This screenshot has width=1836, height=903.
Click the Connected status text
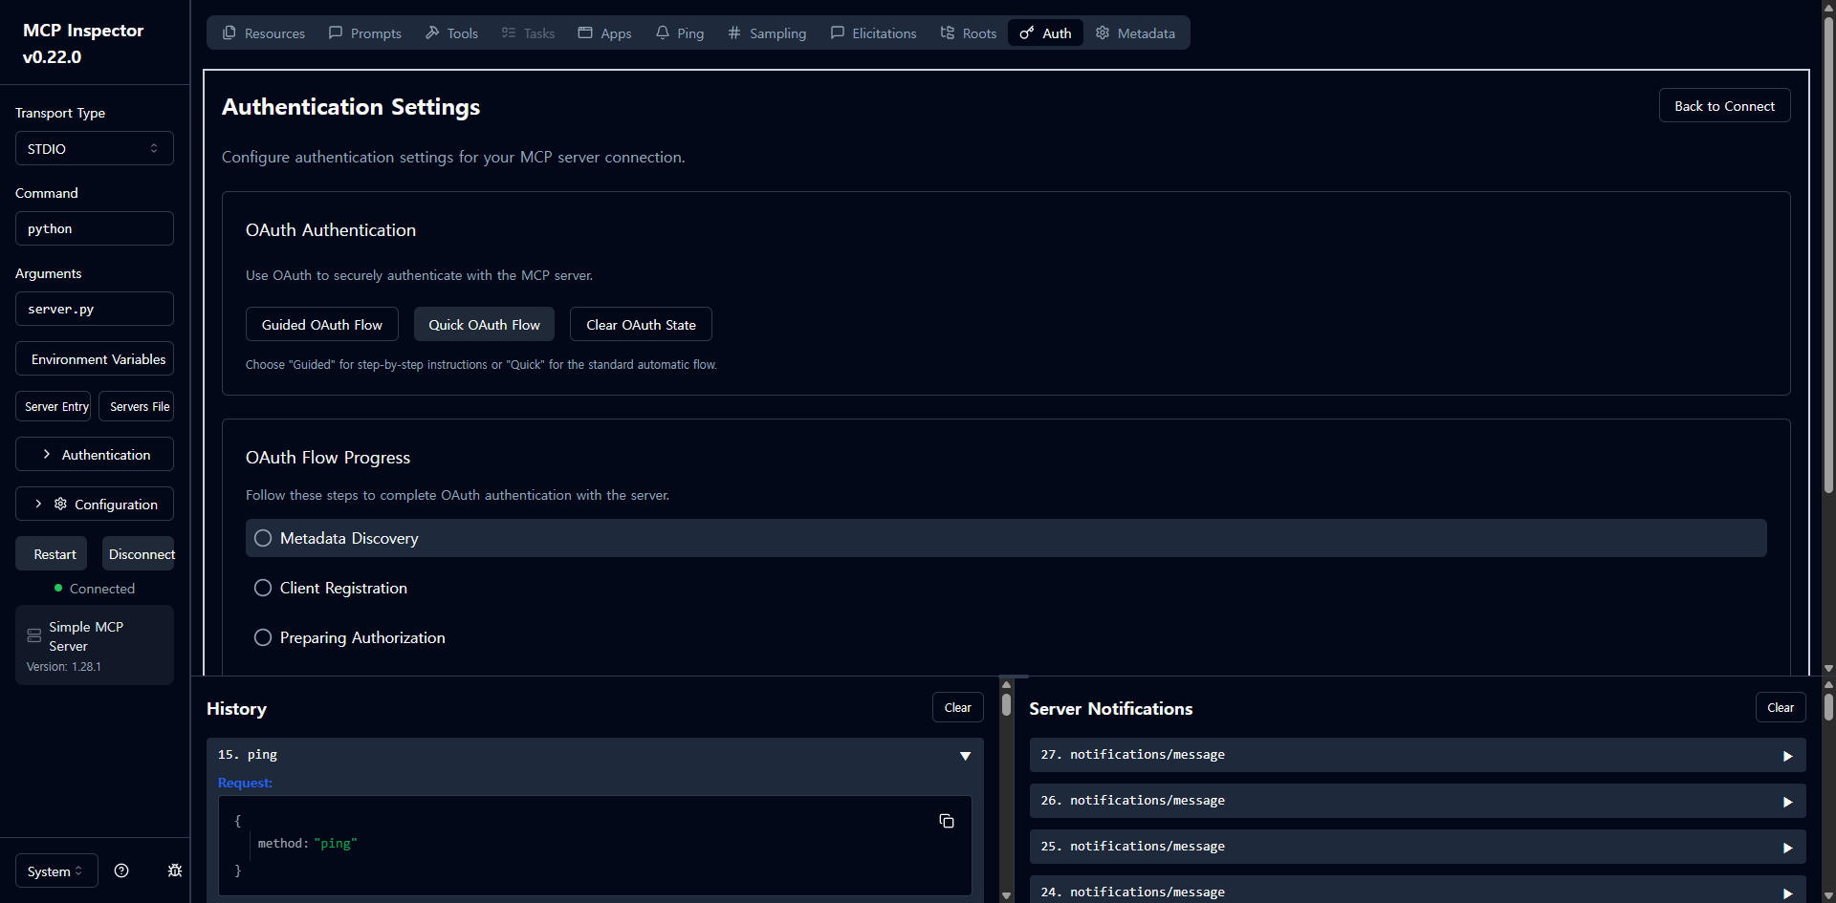102,589
